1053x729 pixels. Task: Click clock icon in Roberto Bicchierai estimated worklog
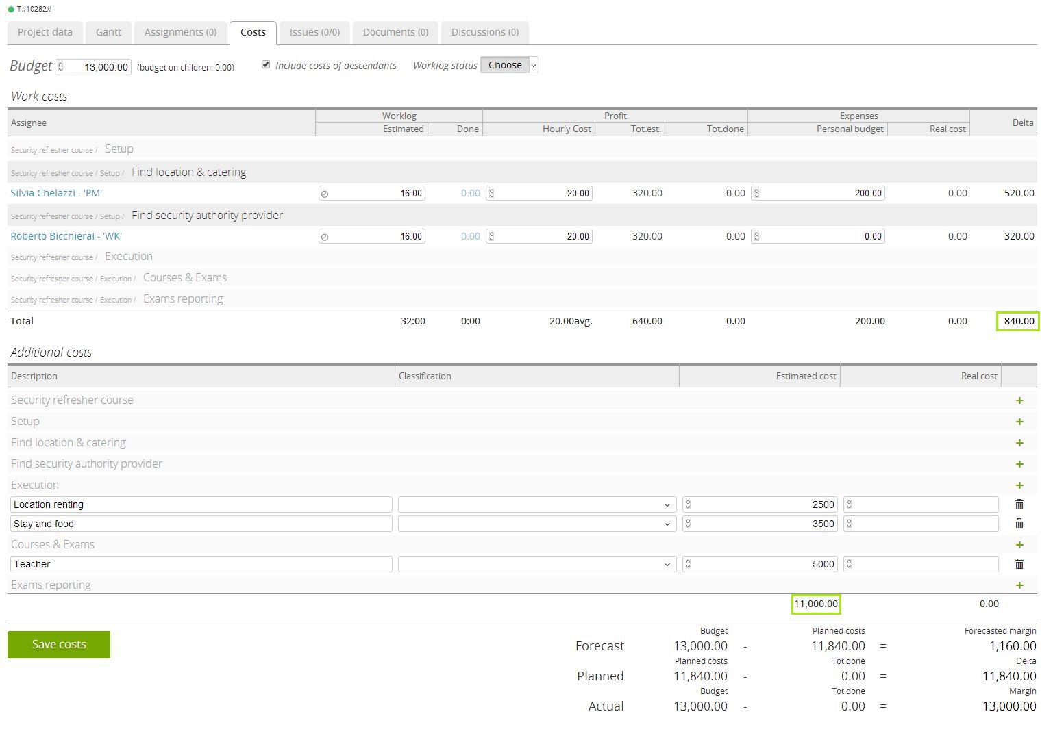click(x=325, y=237)
